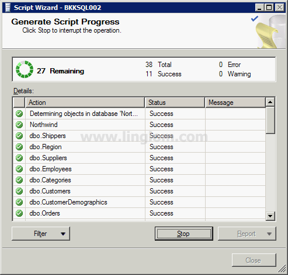Click the Message column header
This screenshot has width=288, height=275.
click(235, 103)
